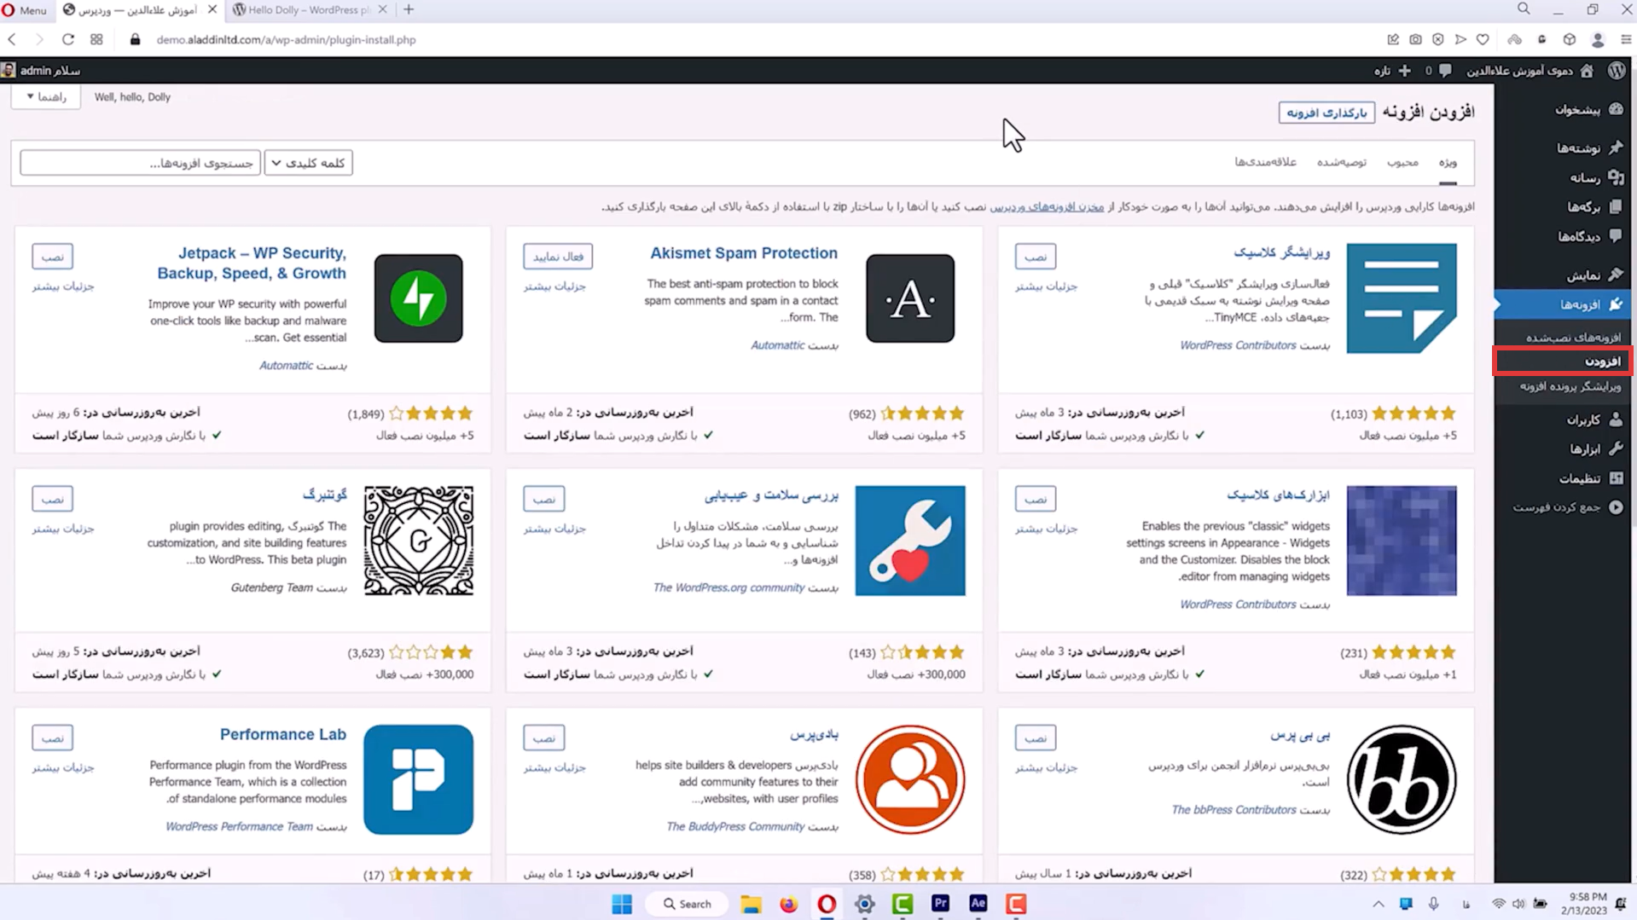Select the Featured (ویژه) tab
This screenshot has height=920, width=1637.
click(1448, 162)
